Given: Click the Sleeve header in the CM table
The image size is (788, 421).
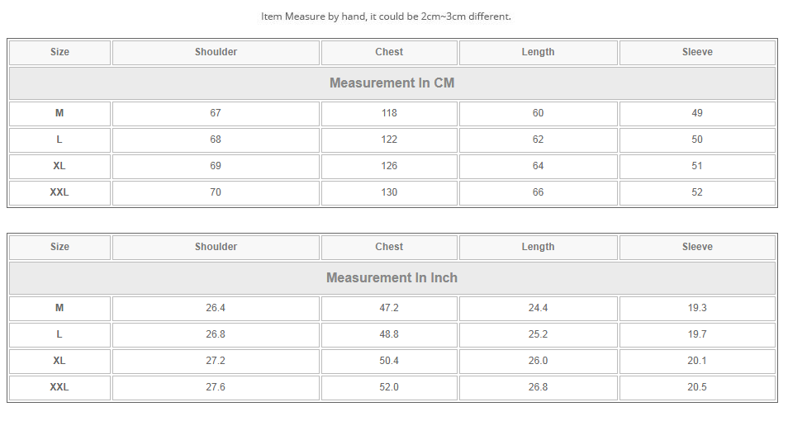Looking at the screenshot, I should point(697,52).
